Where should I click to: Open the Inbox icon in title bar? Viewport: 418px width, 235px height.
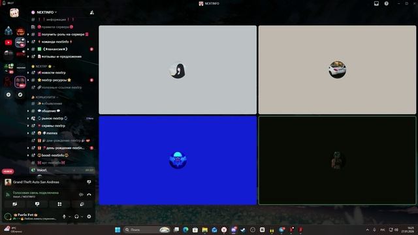(376, 3)
